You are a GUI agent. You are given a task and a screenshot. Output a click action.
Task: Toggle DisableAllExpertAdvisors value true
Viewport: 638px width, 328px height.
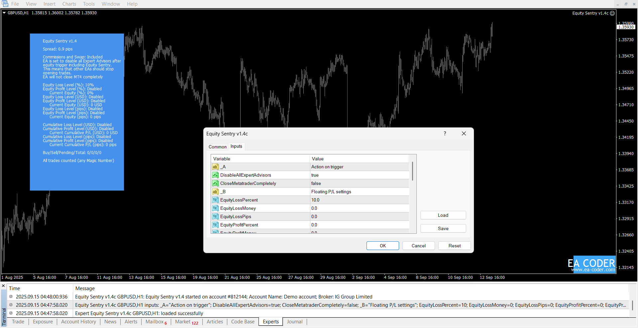359,175
